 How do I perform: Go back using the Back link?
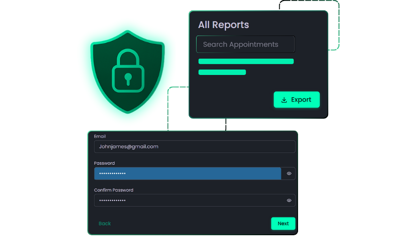tap(104, 223)
